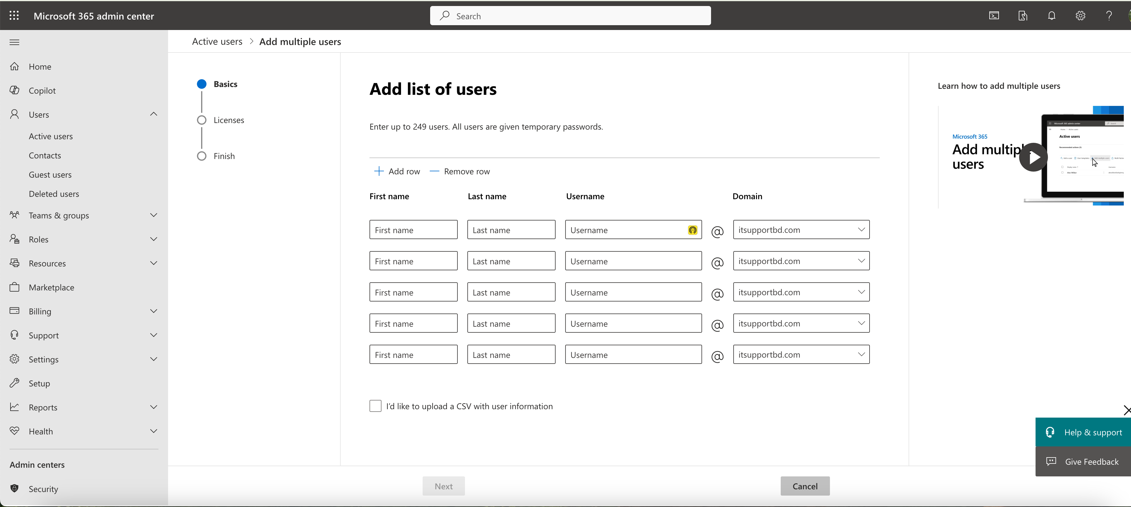Collapse navigation menu hamburger icon

[14, 42]
